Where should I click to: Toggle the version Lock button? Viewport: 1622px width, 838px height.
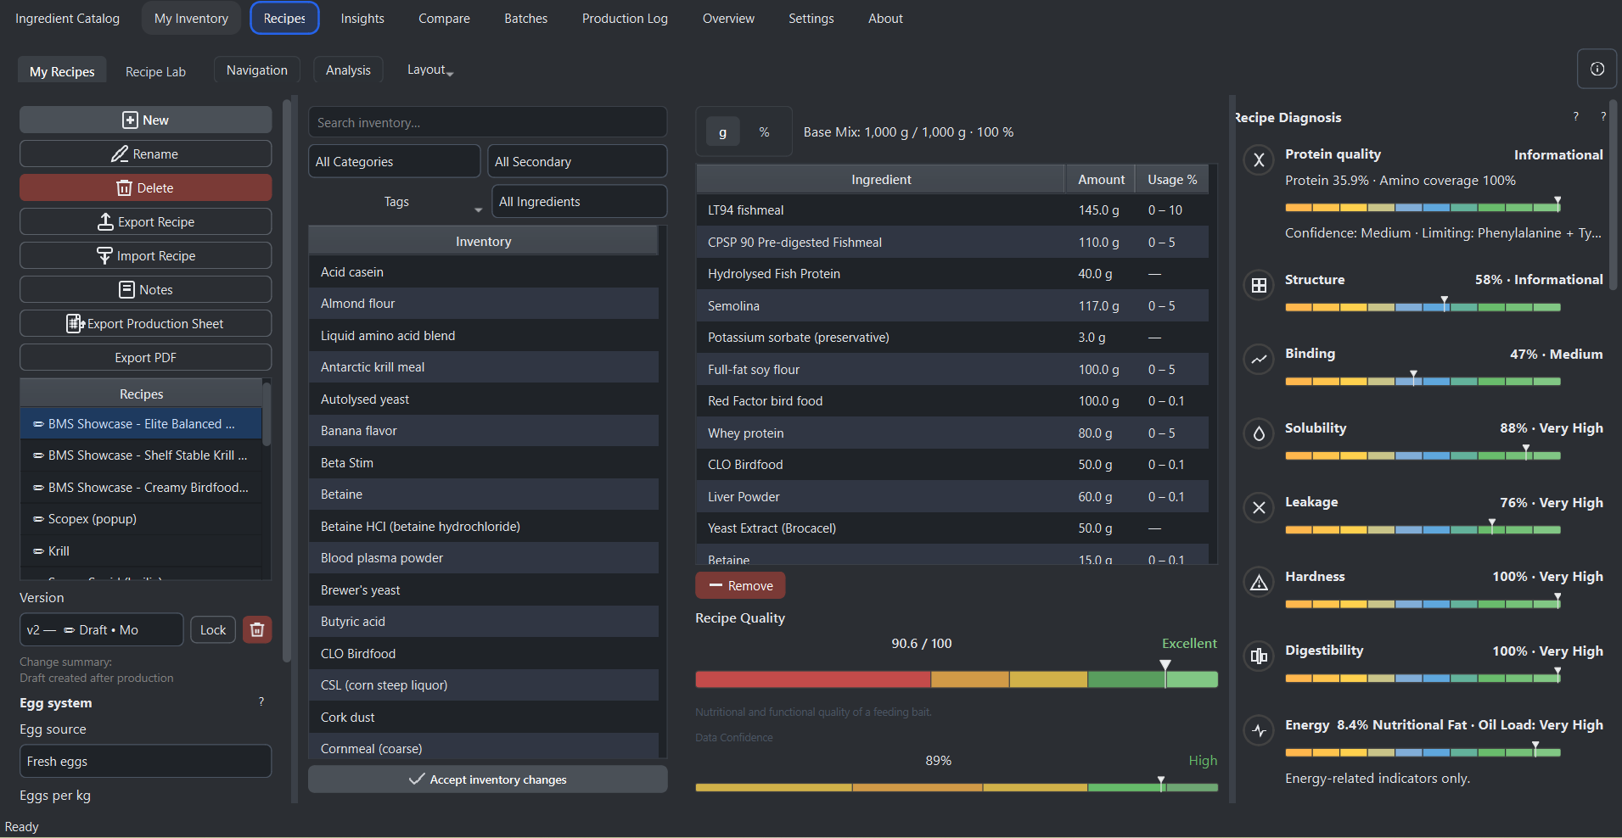click(x=212, y=629)
